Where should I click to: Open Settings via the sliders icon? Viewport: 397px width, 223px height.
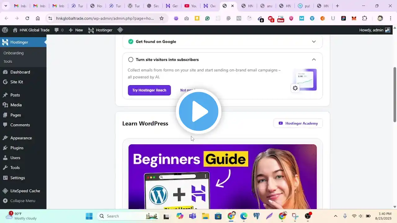click(5, 178)
